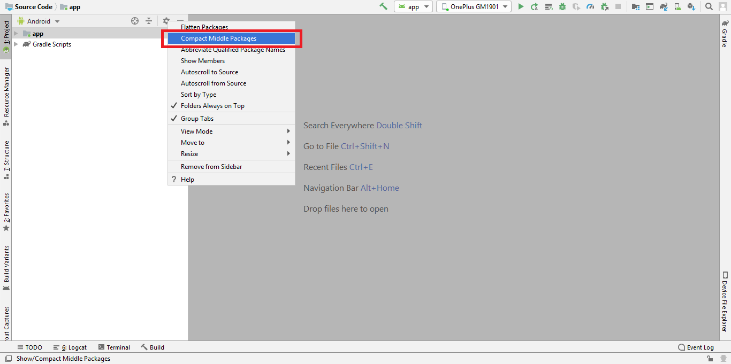Viewport: 731px width, 364px height.
Task: Click the Make Project hammer icon
Action: (x=383, y=6)
